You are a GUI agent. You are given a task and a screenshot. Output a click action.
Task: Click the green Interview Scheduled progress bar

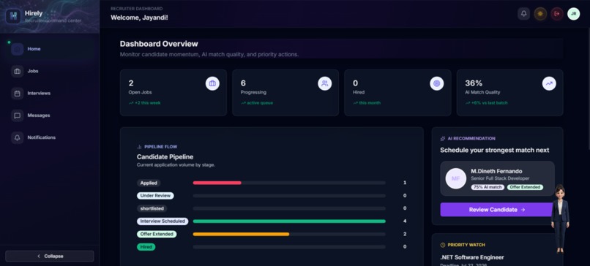[x=289, y=221]
